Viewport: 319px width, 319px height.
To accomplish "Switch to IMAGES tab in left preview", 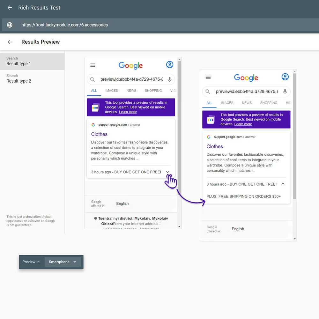I will coord(111,91).
